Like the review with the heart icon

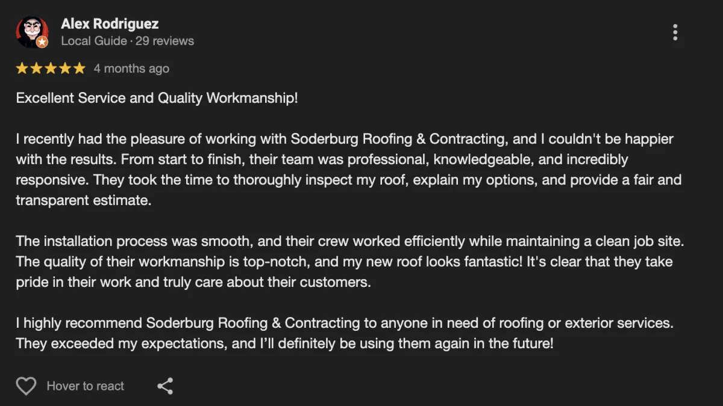[x=26, y=386]
